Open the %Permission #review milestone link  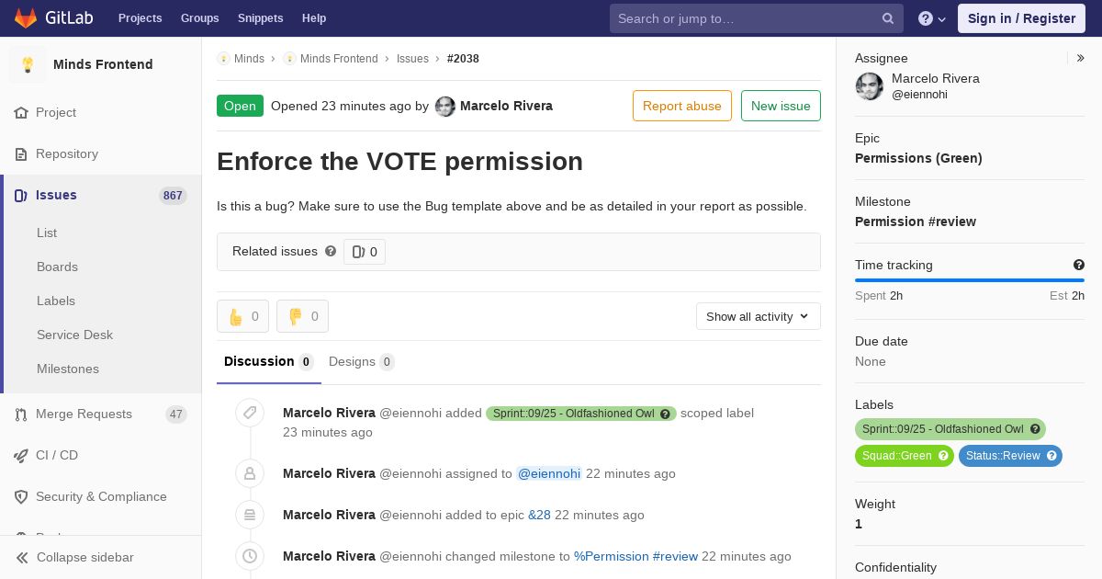click(x=635, y=556)
